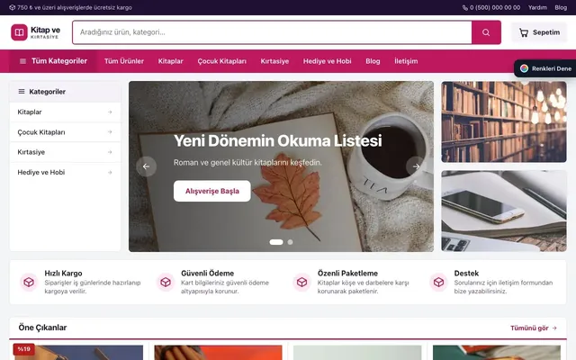Click the shopping cart icon
Screen dimensions: 576x360
click(x=524, y=32)
